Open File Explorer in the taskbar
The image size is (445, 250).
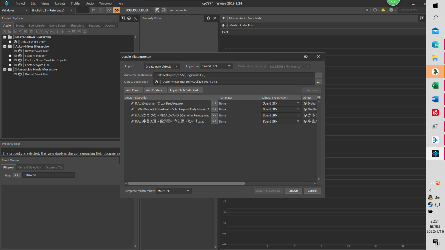click(435, 58)
